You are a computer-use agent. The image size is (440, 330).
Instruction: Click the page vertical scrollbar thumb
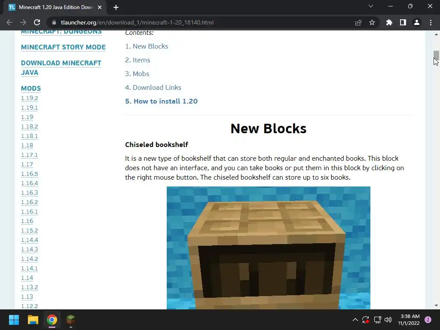point(436,55)
